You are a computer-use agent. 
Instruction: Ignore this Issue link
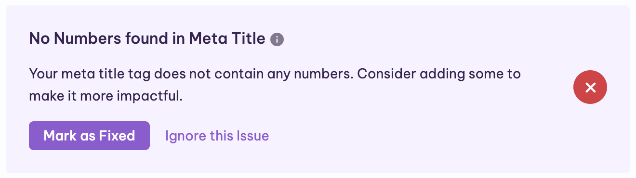tap(217, 136)
